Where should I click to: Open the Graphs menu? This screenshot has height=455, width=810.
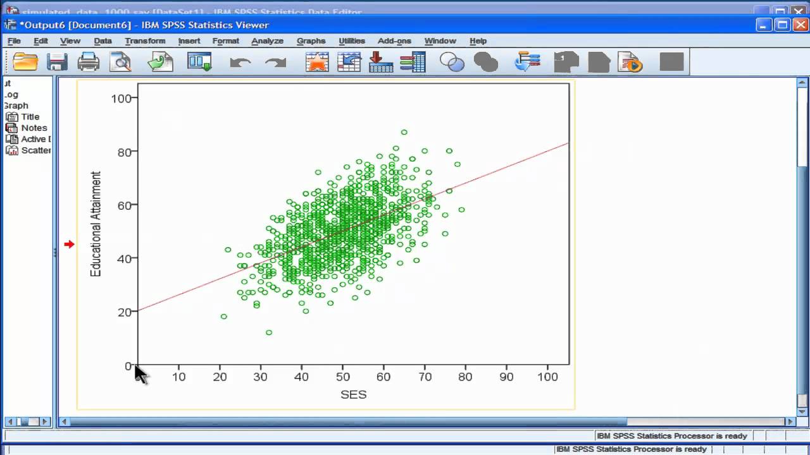311,41
